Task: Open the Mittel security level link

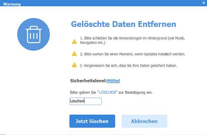Action: point(114,81)
